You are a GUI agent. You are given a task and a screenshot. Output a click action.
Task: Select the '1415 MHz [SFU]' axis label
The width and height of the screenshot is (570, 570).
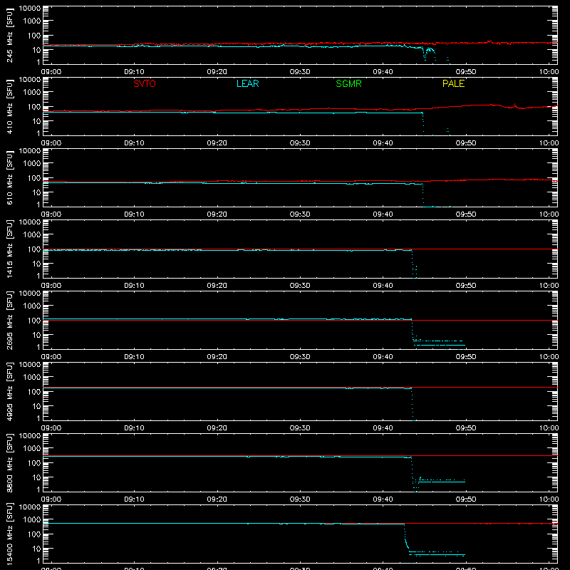(9, 249)
